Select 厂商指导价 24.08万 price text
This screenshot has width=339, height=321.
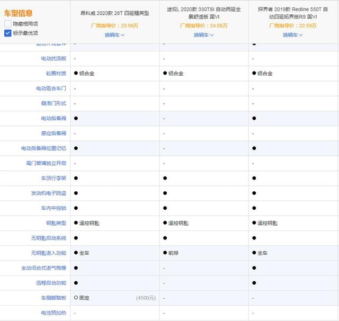click(203, 26)
